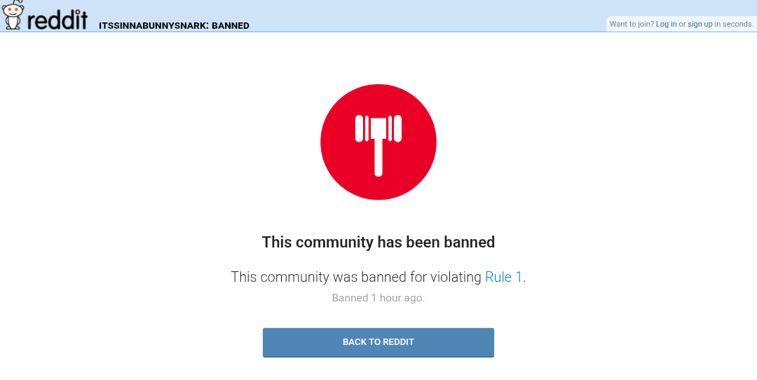
Task: Click the red gavel ban icon
Action: (378, 142)
